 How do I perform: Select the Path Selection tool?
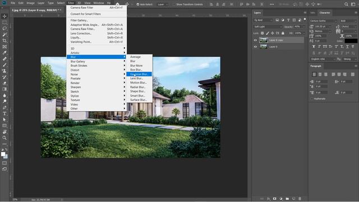click(4, 120)
